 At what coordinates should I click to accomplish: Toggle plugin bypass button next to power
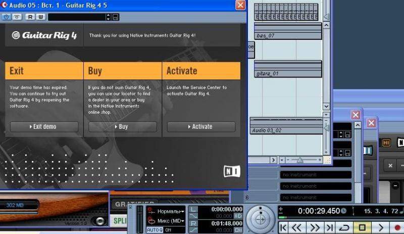(17, 17)
